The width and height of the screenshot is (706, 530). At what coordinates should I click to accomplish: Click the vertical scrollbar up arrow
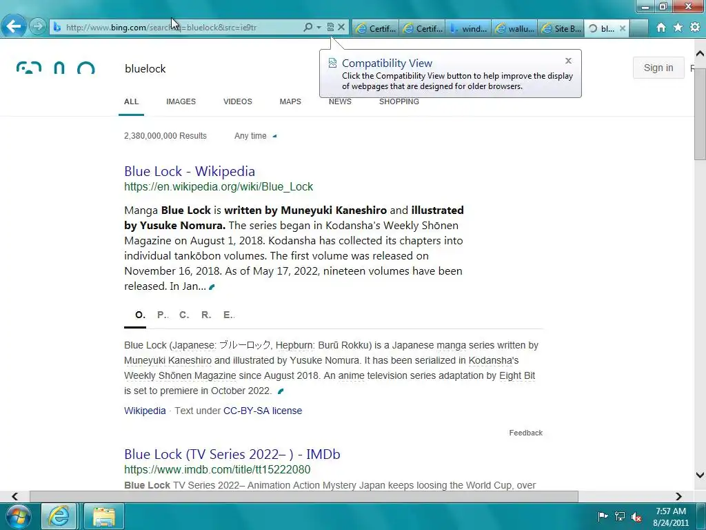pos(700,54)
